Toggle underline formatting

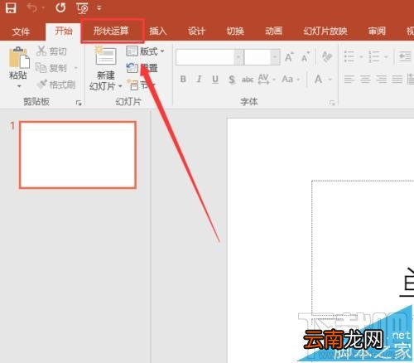pyautogui.click(x=215, y=80)
